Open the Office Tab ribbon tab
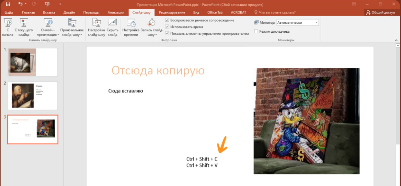401x186 pixels. (x=215, y=12)
